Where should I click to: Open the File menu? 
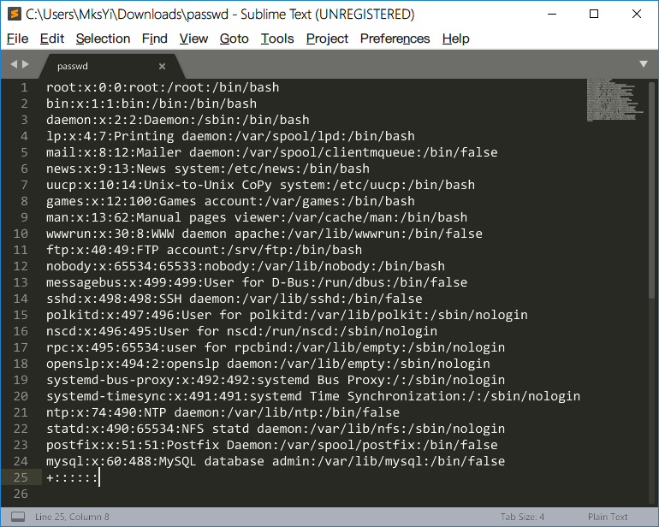click(x=17, y=38)
